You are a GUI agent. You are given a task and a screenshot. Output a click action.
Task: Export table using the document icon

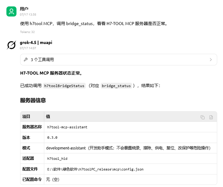(x=211, y=117)
